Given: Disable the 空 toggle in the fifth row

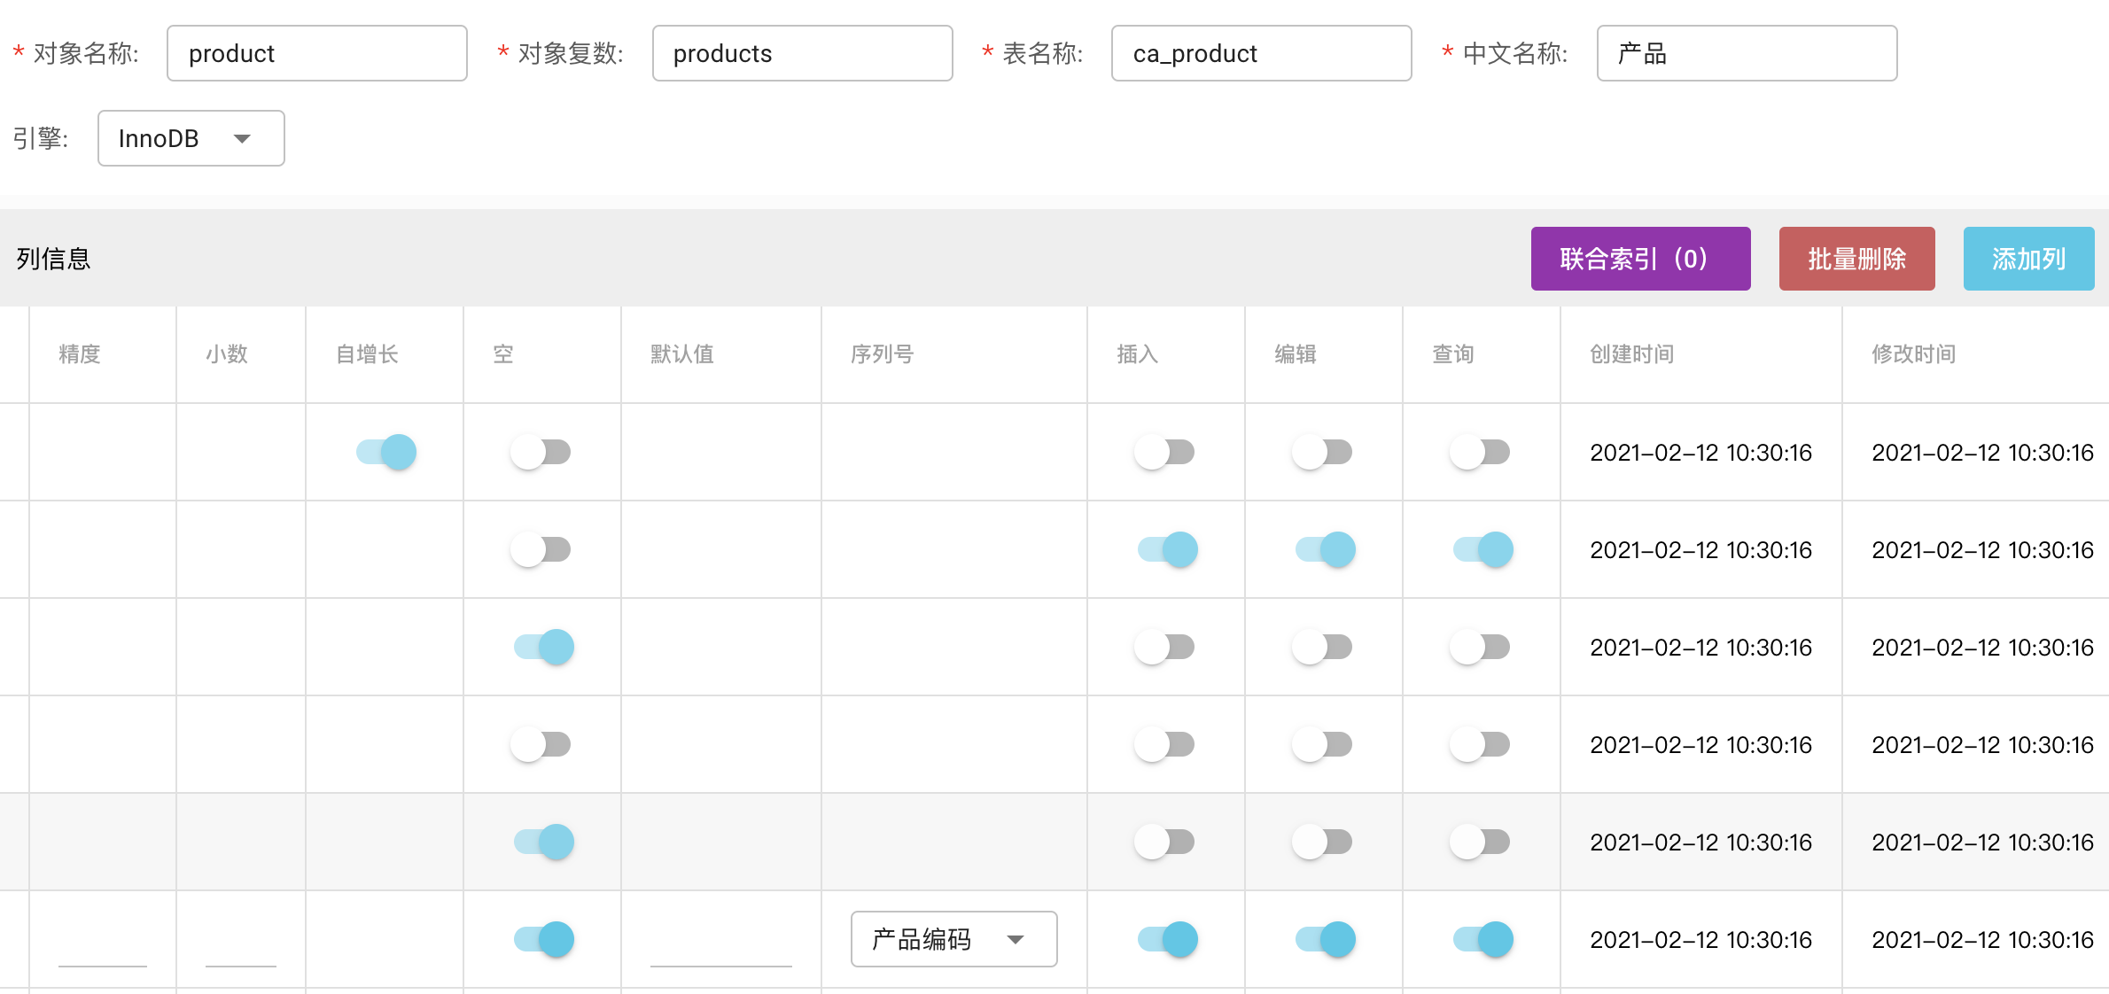Looking at the screenshot, I should [541, 842].
